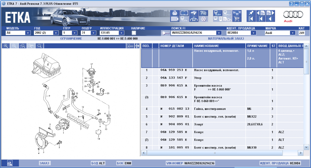Screen dimensions: 311x168
Task: Click the horizontal scrollbar left arrow
Action: coord(144,153)
